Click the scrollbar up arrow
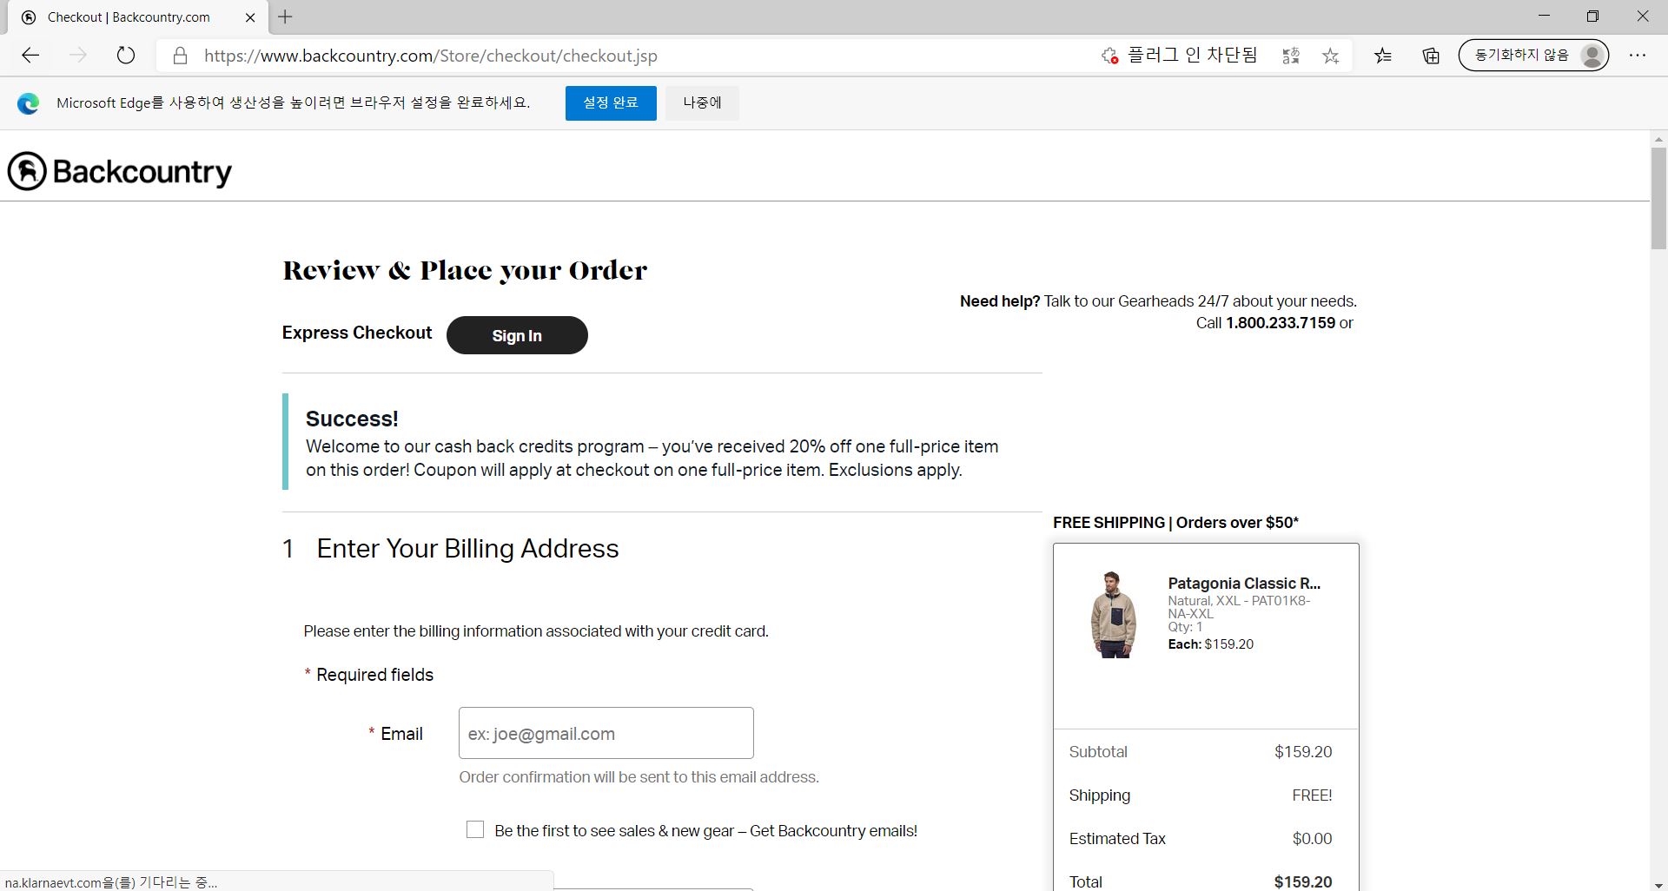1668x891 pixels. coord(1658,139)
